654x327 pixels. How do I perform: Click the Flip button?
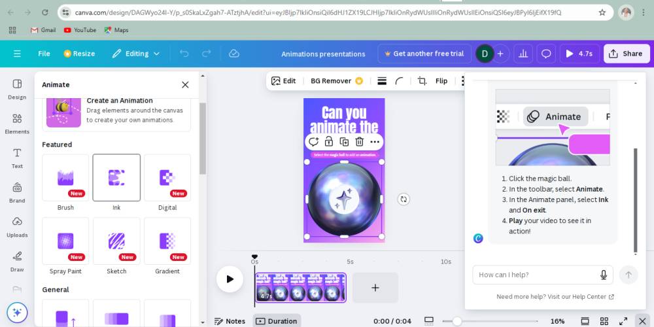click(x=441, y=81)
